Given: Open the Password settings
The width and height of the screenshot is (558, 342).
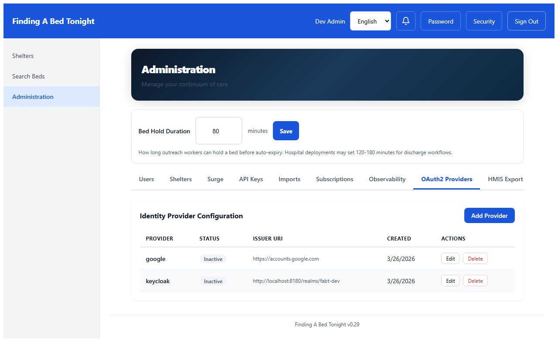Looking at the screenshot, I should click(440, 20).
